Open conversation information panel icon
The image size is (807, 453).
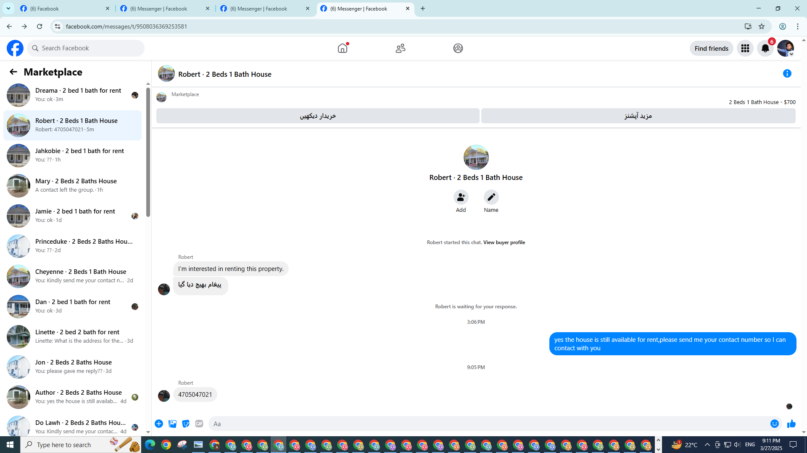tap(787, 74)
